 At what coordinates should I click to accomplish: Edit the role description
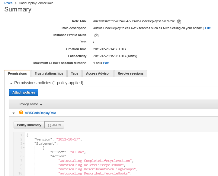tap(207, 28)
